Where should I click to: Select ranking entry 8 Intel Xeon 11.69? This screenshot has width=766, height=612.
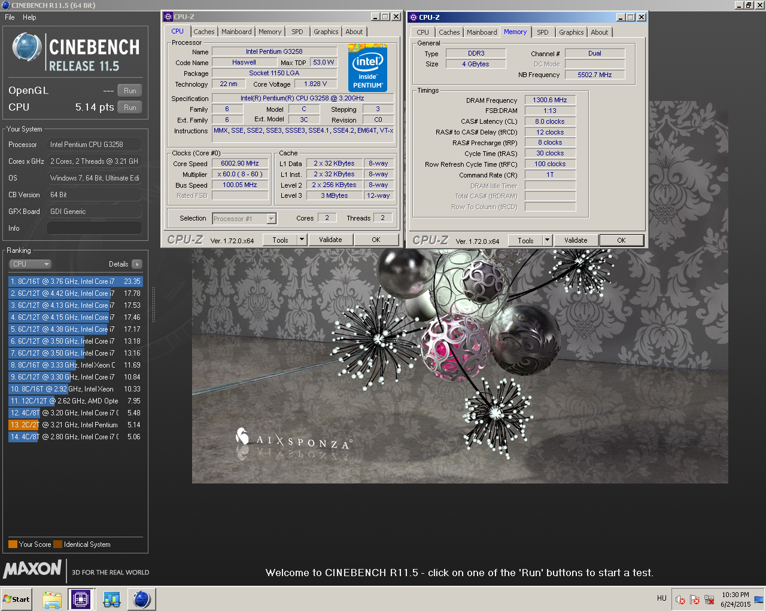pyautogui.click(x=75, y=365)
